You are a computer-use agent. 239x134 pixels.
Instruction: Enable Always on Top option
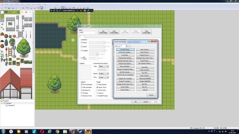[82, 96]
